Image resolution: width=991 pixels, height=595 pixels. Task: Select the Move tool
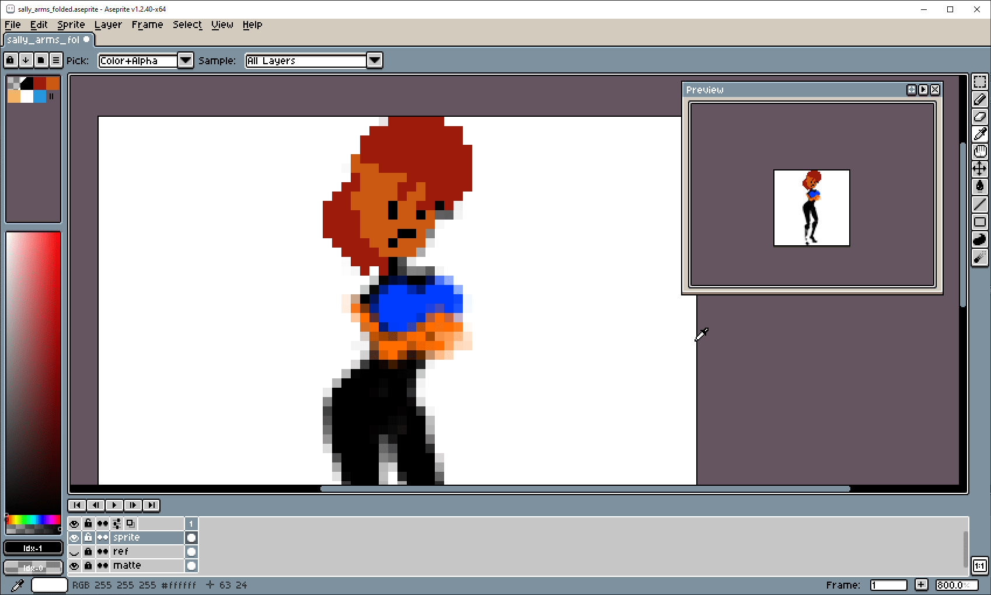click(979, 169)
